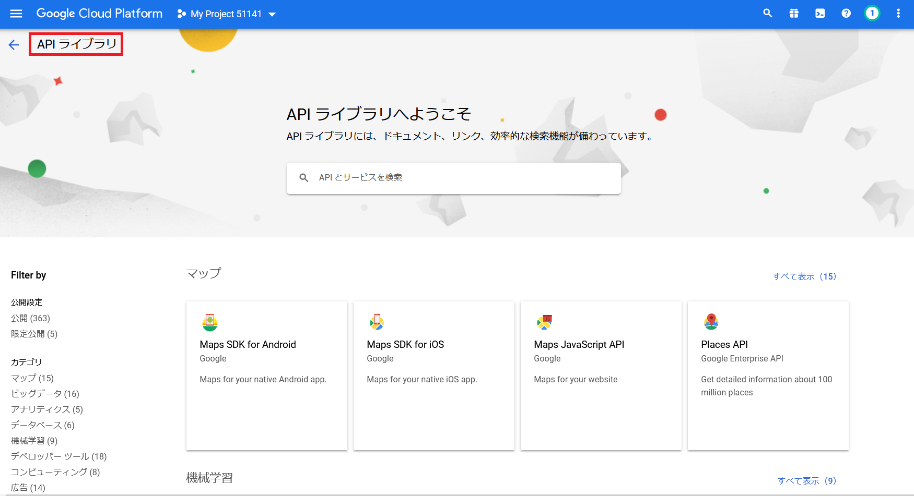This screenshot has width=914, height=496.
Task: Select the デベロッパー ツール (18) category filter
Action: click(x=59, y=456)
